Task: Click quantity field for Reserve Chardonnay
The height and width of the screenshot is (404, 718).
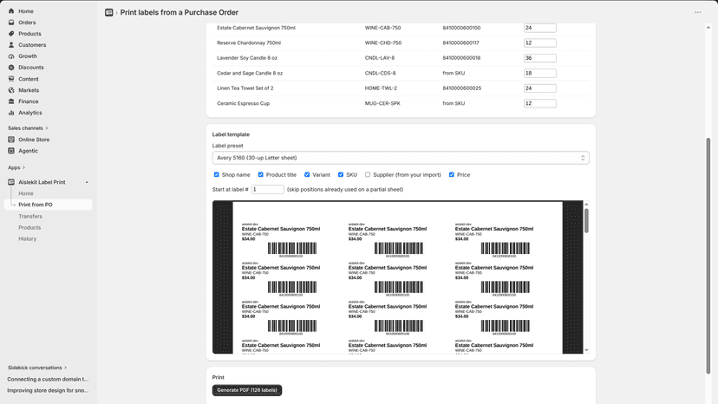Action: click(540, 43)
